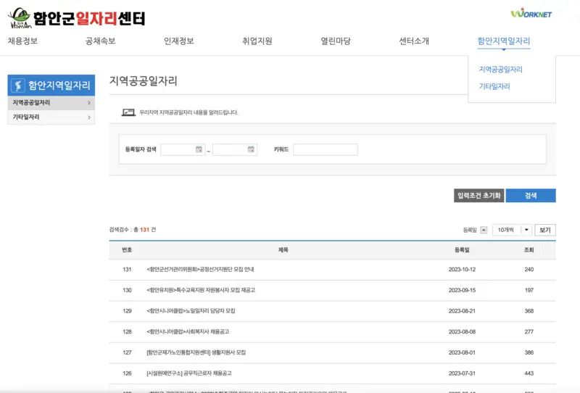
Task: Open the 사회복지사 채용공고 post
Action: coord(188,331)
